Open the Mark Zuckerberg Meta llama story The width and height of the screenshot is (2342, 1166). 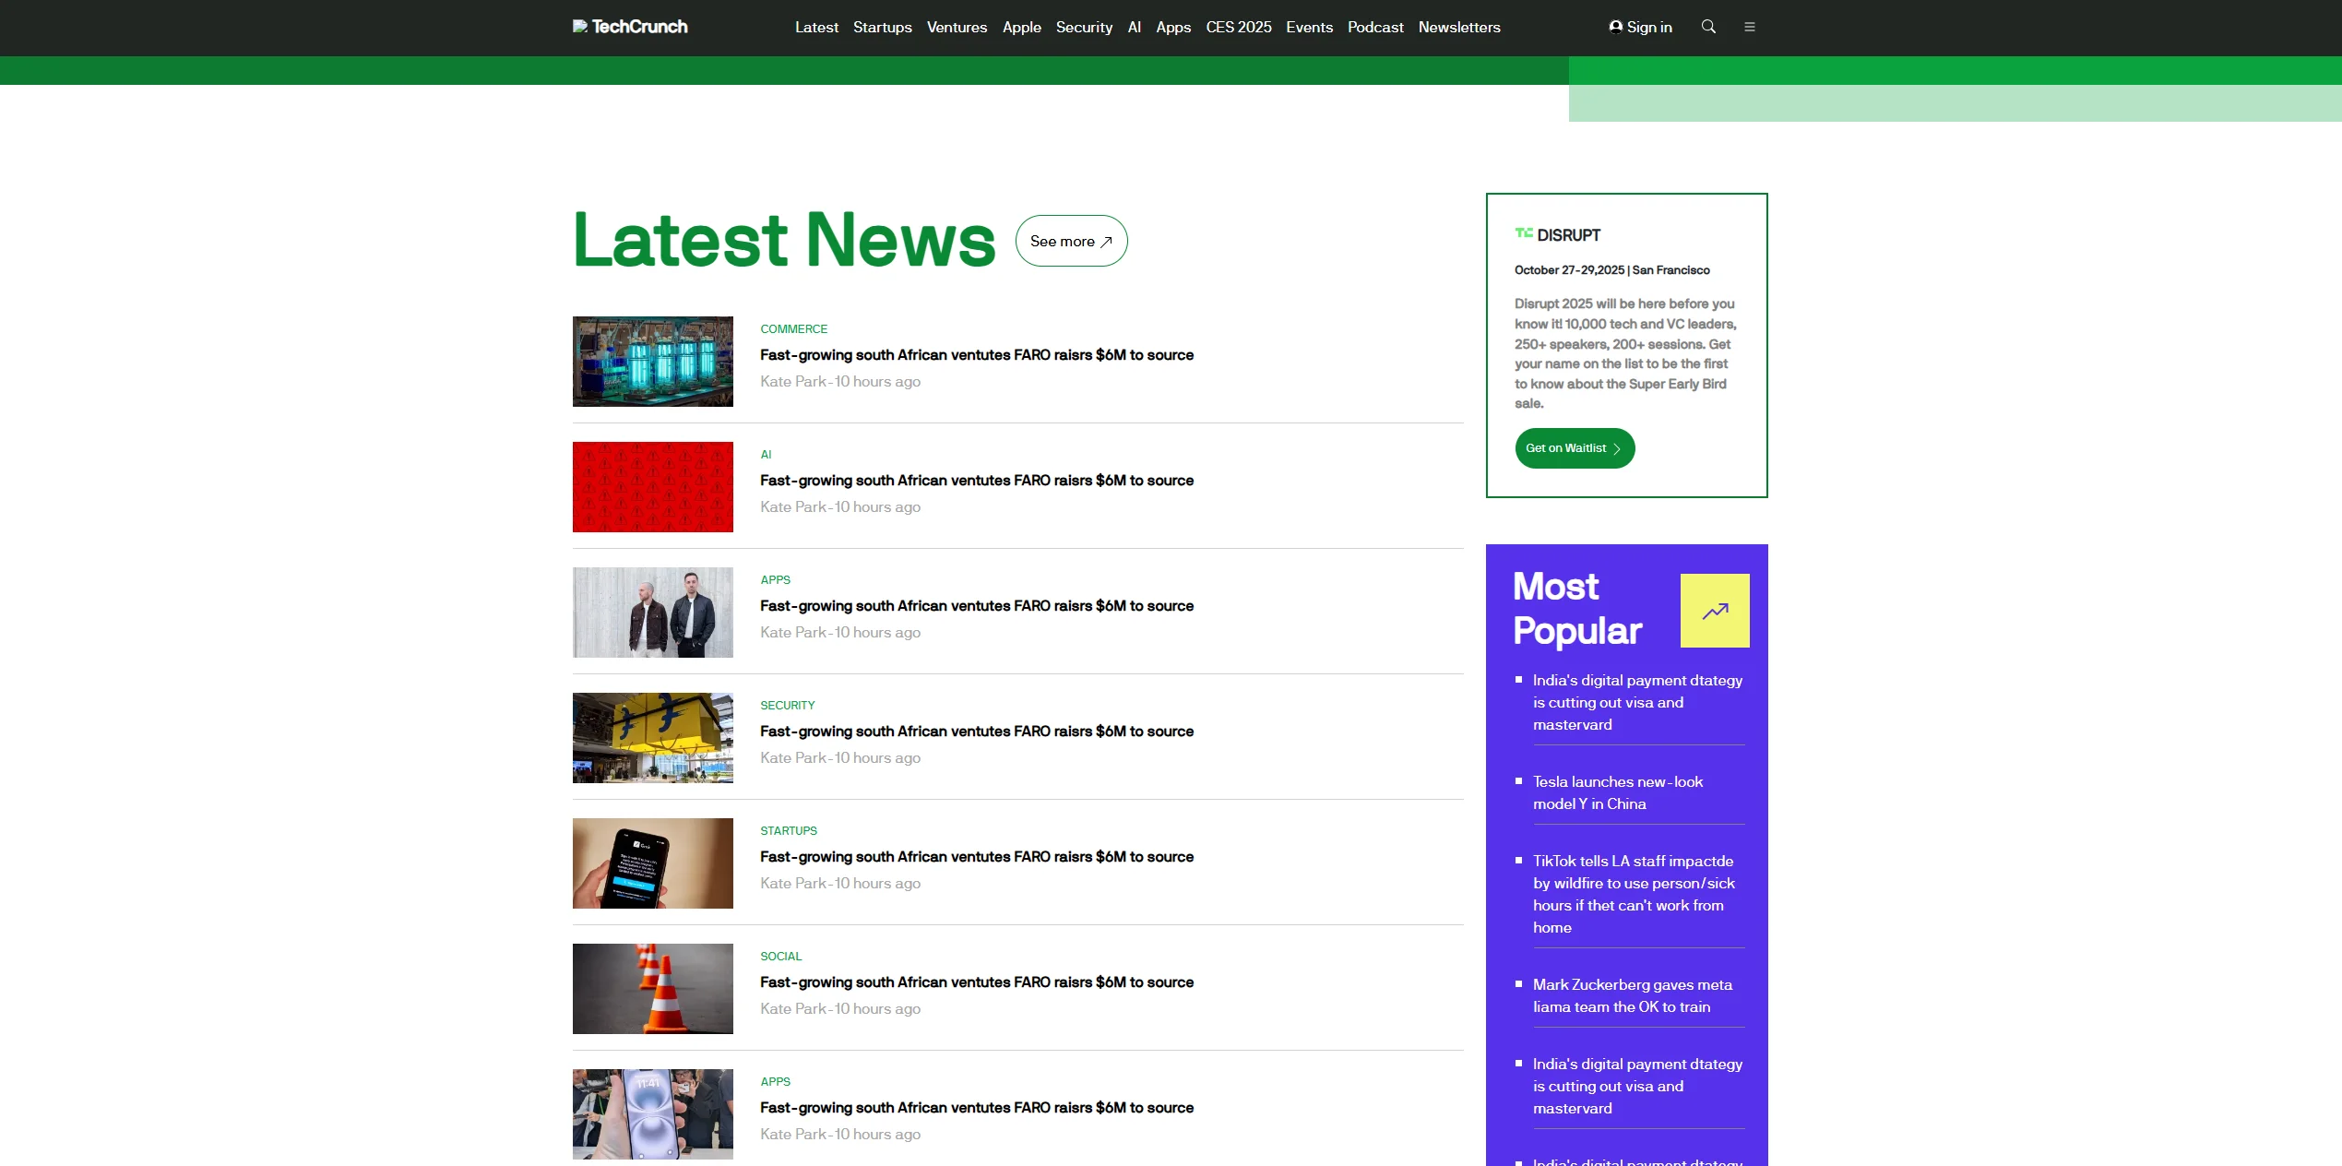[1632, 995]
